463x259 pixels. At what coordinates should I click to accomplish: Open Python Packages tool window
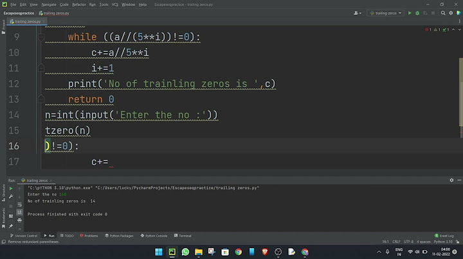[x=119, y=236]
